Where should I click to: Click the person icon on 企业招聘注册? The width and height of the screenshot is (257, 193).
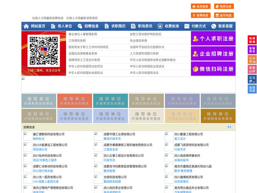(x=195, y=54)
